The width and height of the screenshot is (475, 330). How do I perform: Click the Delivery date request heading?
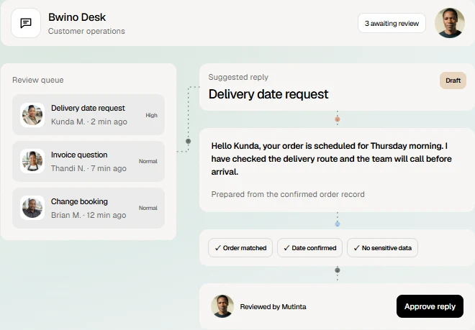point(268,94)
